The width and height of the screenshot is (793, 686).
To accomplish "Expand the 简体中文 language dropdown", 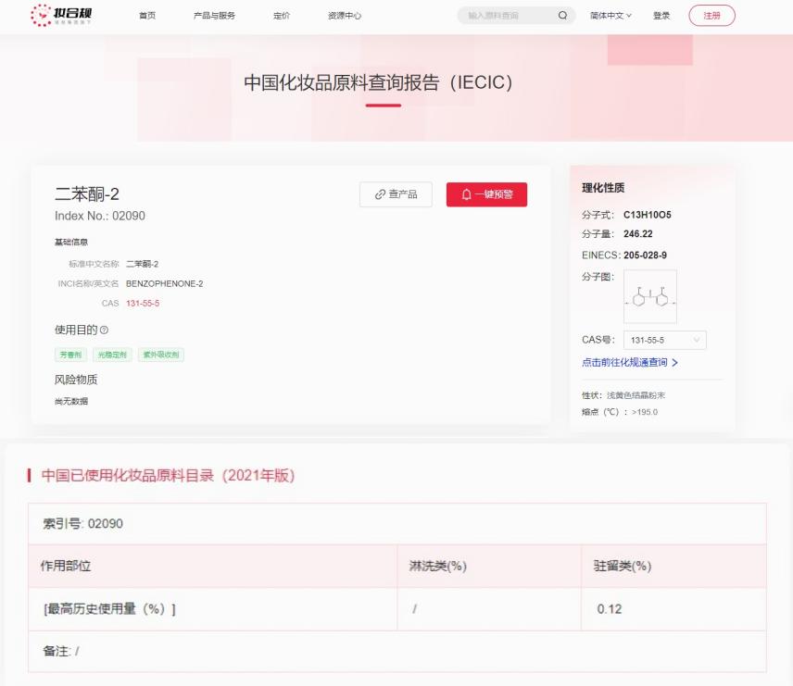I will (610, 16).
